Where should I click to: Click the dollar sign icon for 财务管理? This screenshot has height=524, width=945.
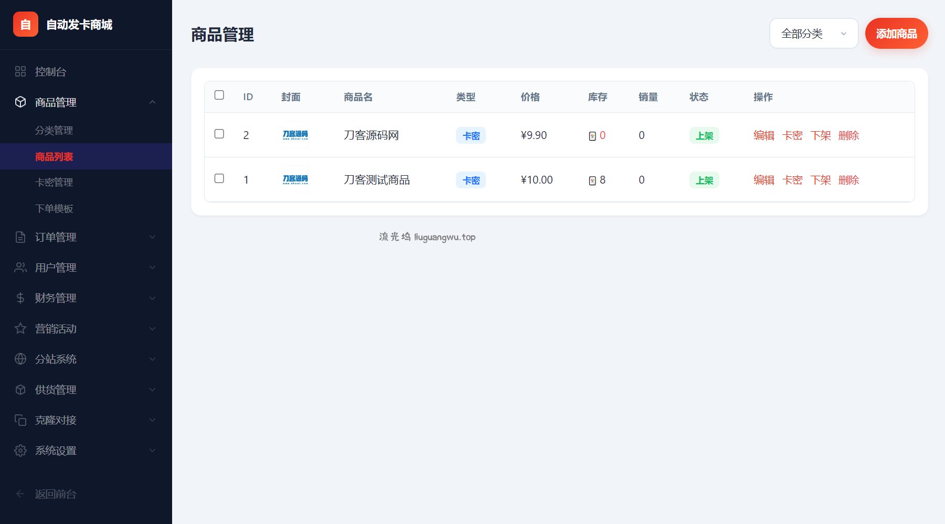(20, 298)
